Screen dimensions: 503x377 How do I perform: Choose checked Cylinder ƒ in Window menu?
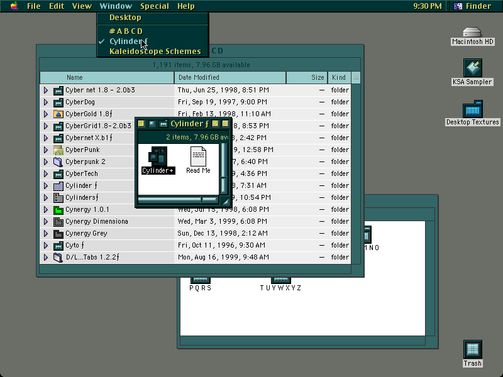click(x=153, y=41)
